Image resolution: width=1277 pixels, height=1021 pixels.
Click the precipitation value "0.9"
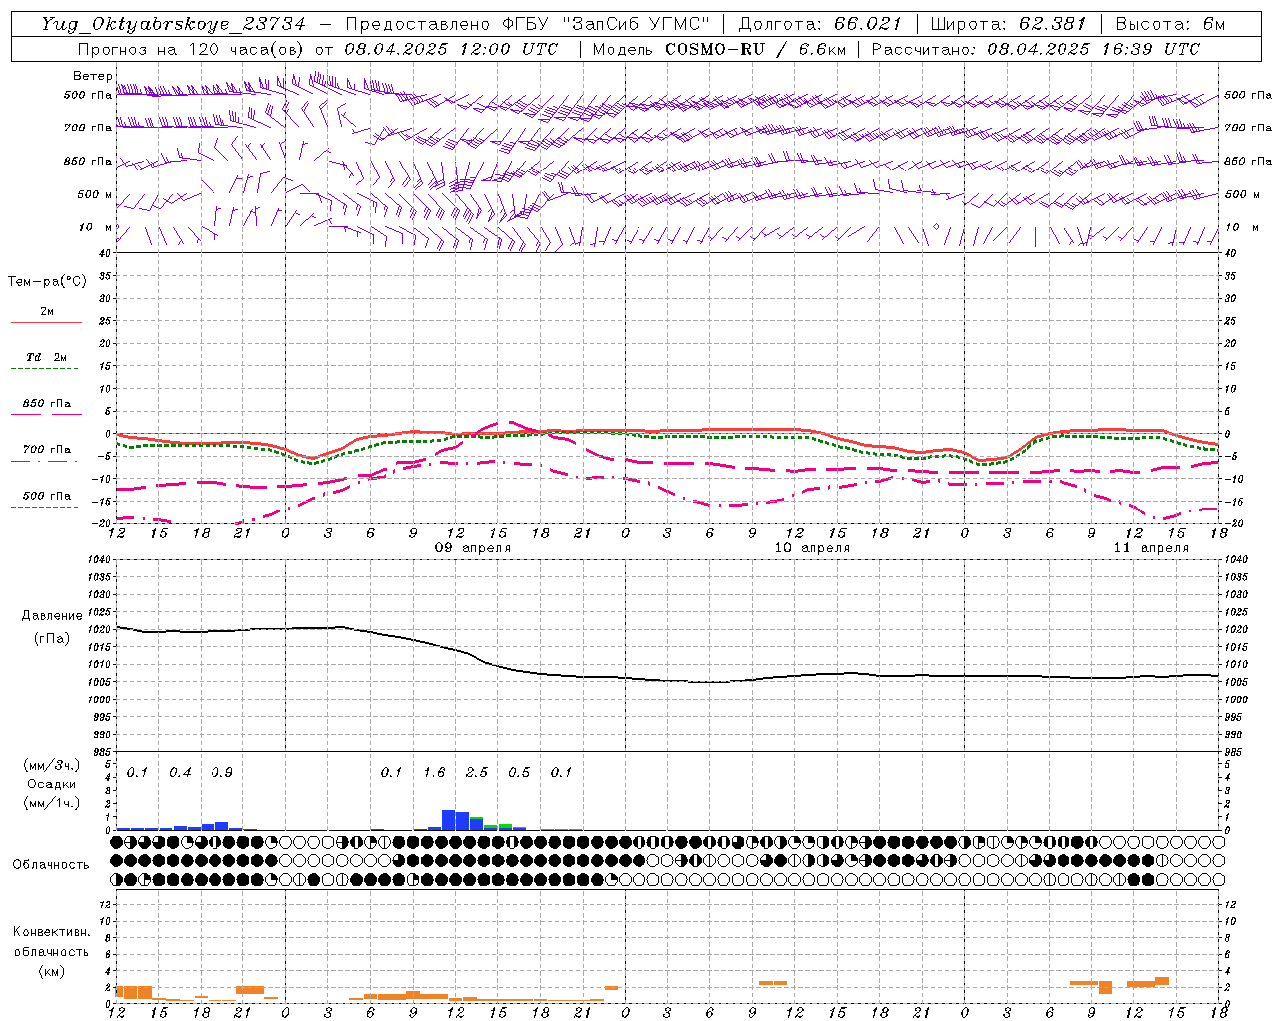tap(221, 773)
